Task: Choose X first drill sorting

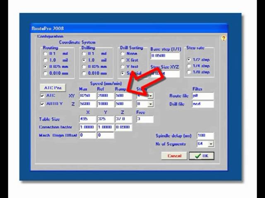Action: [x=123, y=60]
